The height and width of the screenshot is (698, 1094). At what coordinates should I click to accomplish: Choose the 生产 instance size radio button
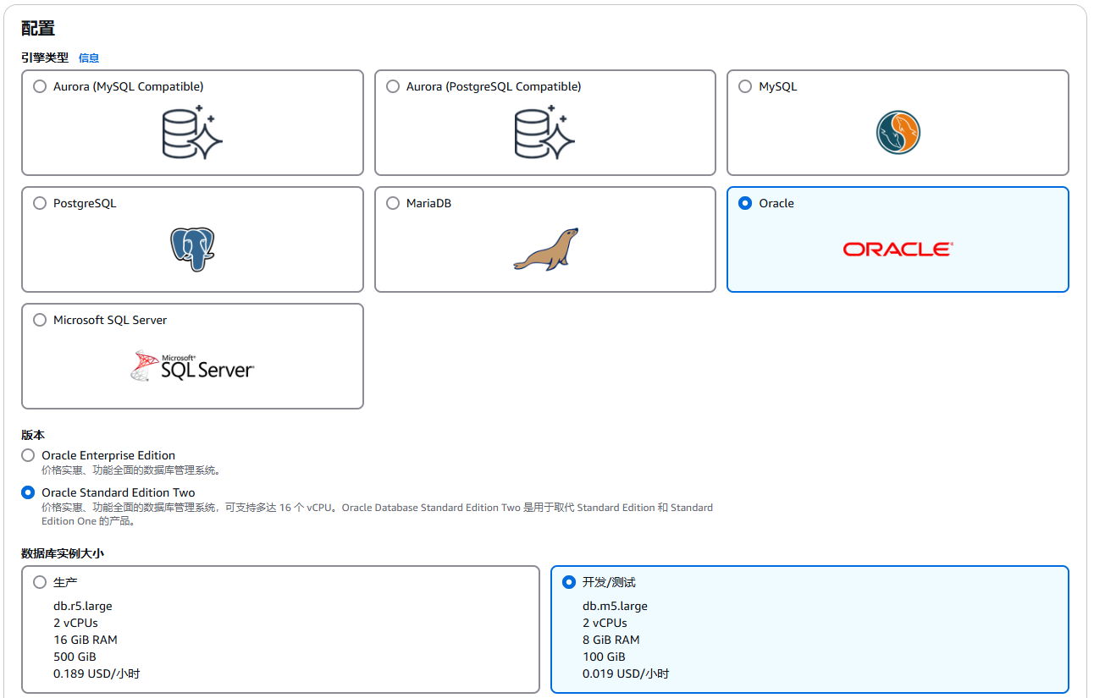[x=40, y=582]
